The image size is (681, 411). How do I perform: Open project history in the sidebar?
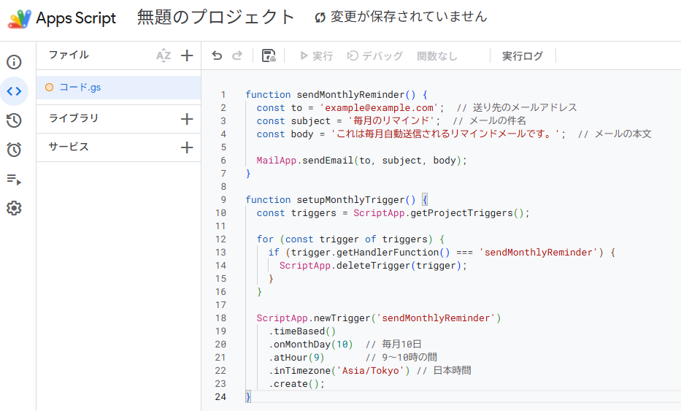tap(14, 120)
